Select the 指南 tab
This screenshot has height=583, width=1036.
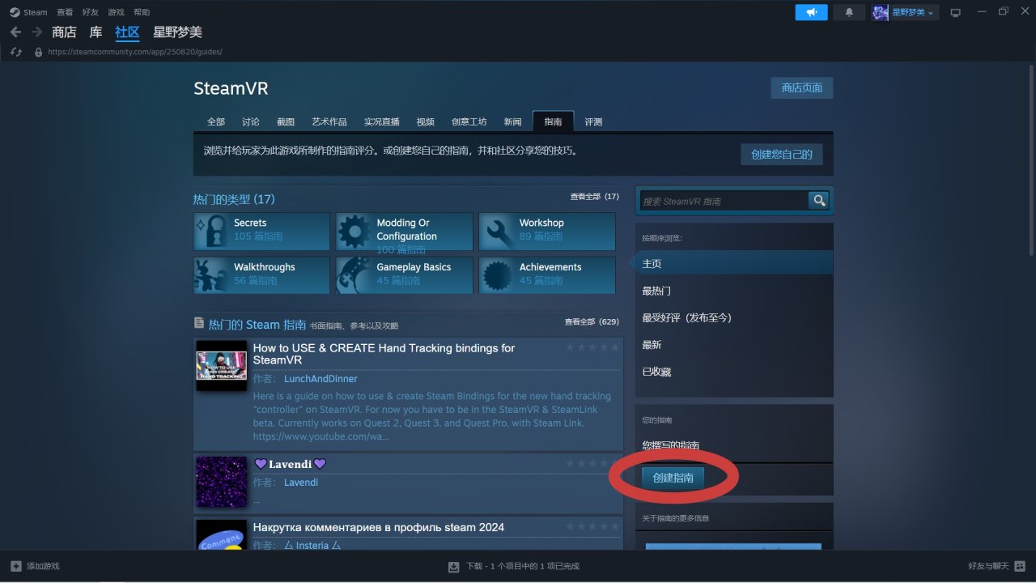[x=554, y=121]
